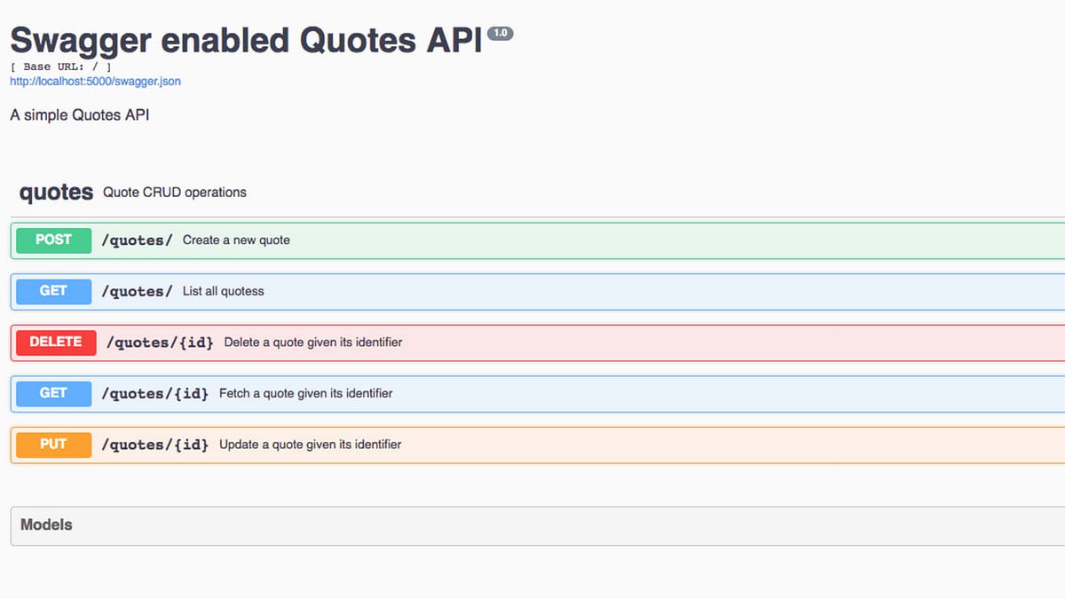Viewport: 1065px width, 599px height.
Task: Expand Update a quote given its identifier
Action: [538, 445]
